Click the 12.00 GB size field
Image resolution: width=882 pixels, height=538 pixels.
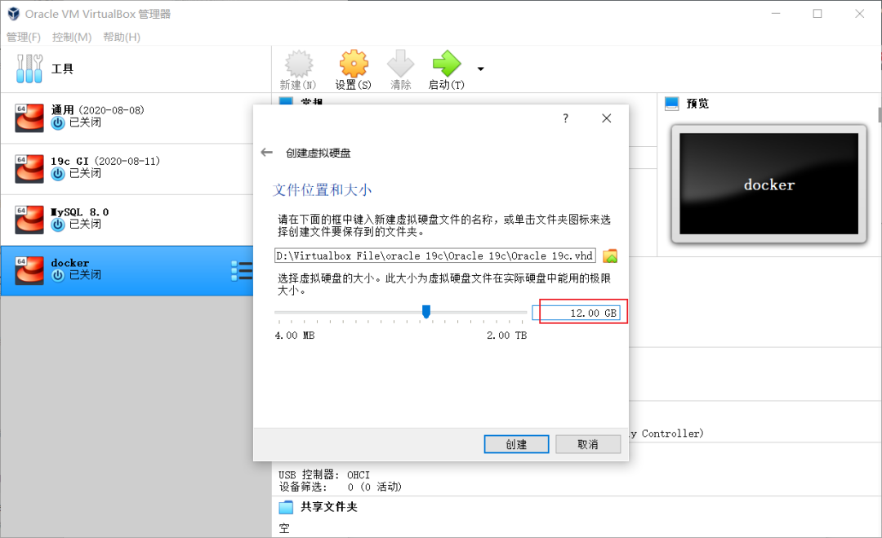577,313
